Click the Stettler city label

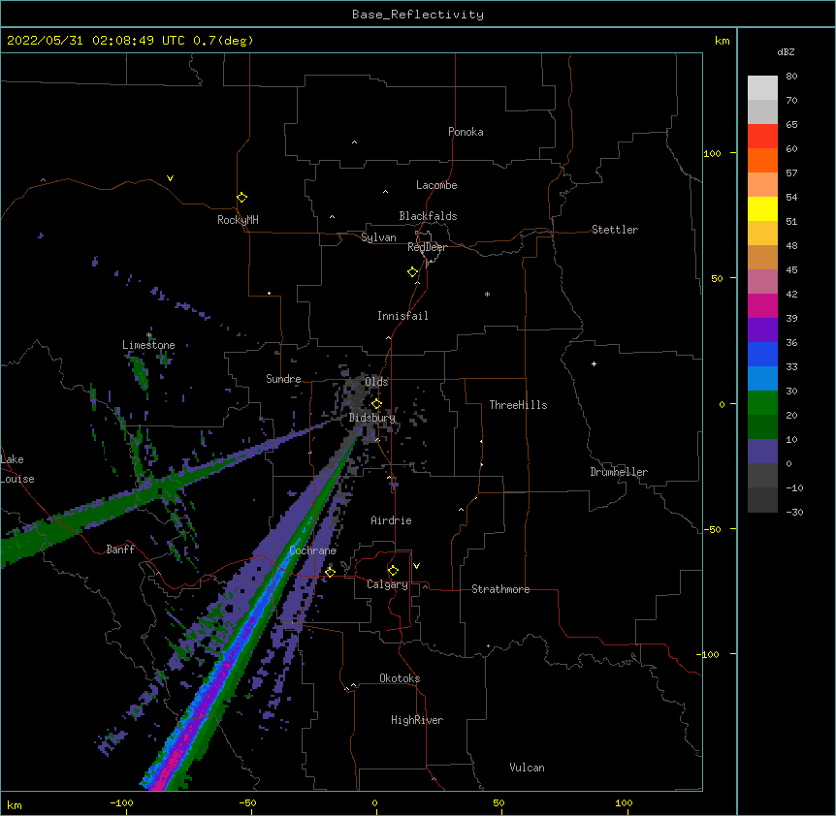pos(615,230)
